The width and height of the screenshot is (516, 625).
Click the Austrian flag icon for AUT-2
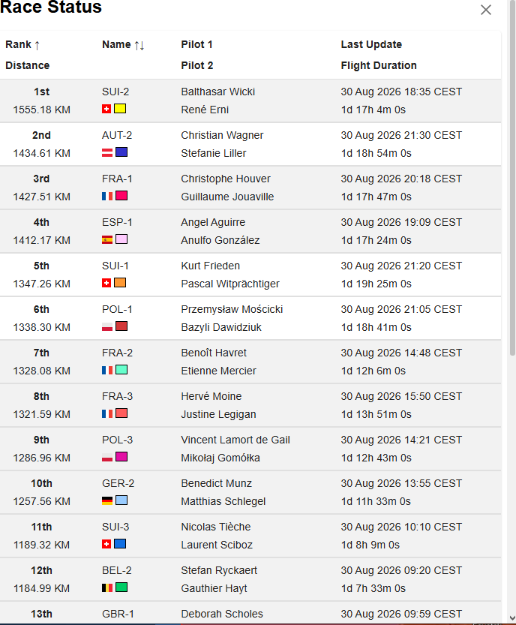click(107, 152)
